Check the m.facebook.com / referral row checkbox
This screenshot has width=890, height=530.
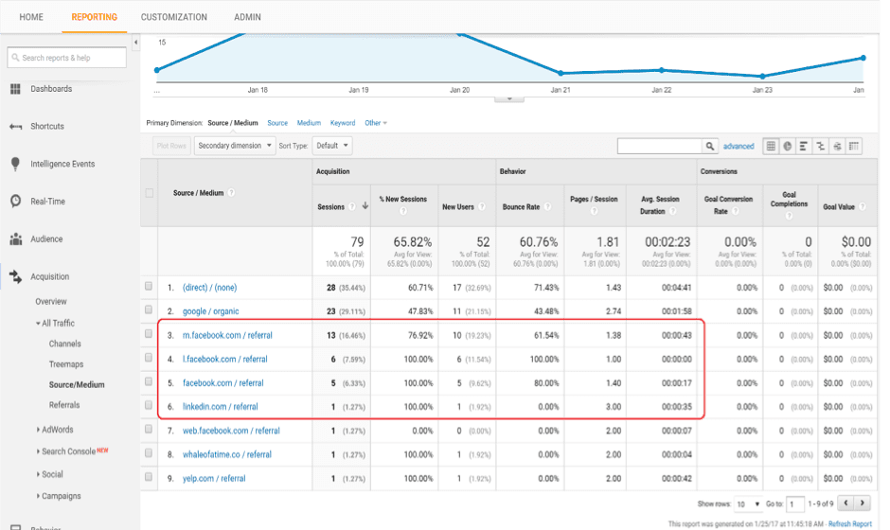[149, 334]
